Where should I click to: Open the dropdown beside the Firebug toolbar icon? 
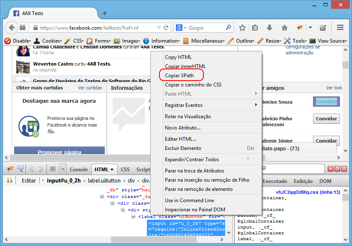[310, 28]
